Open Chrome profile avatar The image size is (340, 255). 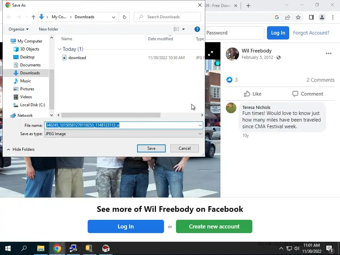[322, 17]
